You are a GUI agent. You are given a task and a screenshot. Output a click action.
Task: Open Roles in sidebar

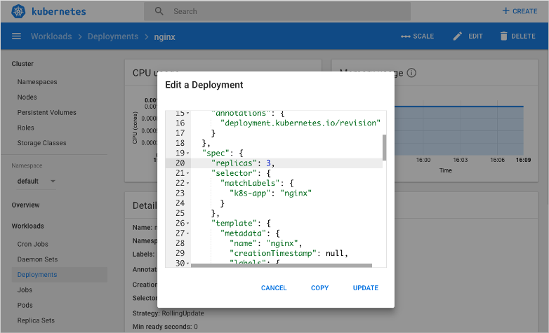click(x=25, y=128)
